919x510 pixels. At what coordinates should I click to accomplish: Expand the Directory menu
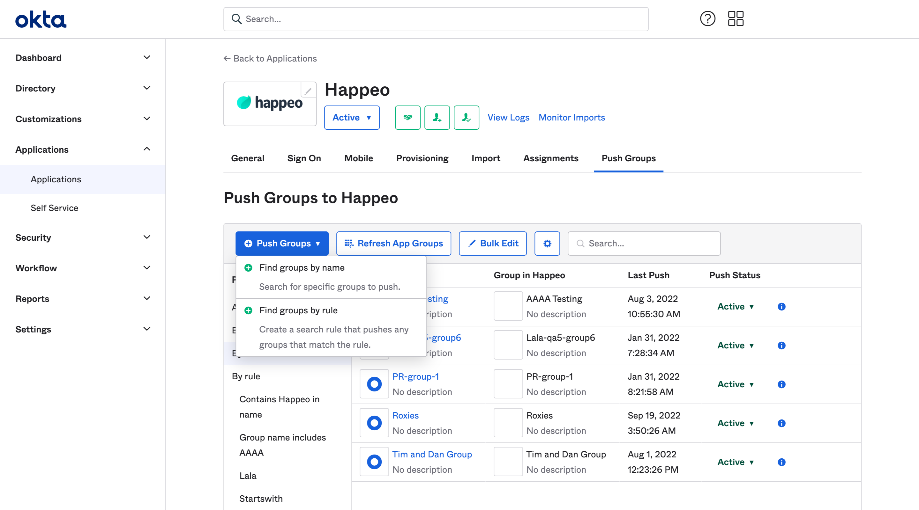pos(83,88)
